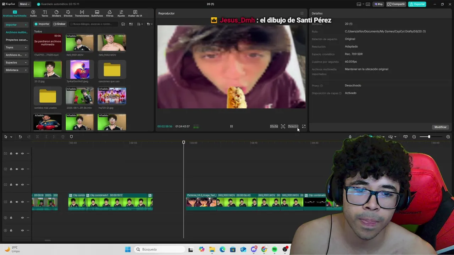Open Spotify from the taskbar
Screen dimensions: 454x255
[275, 249]
